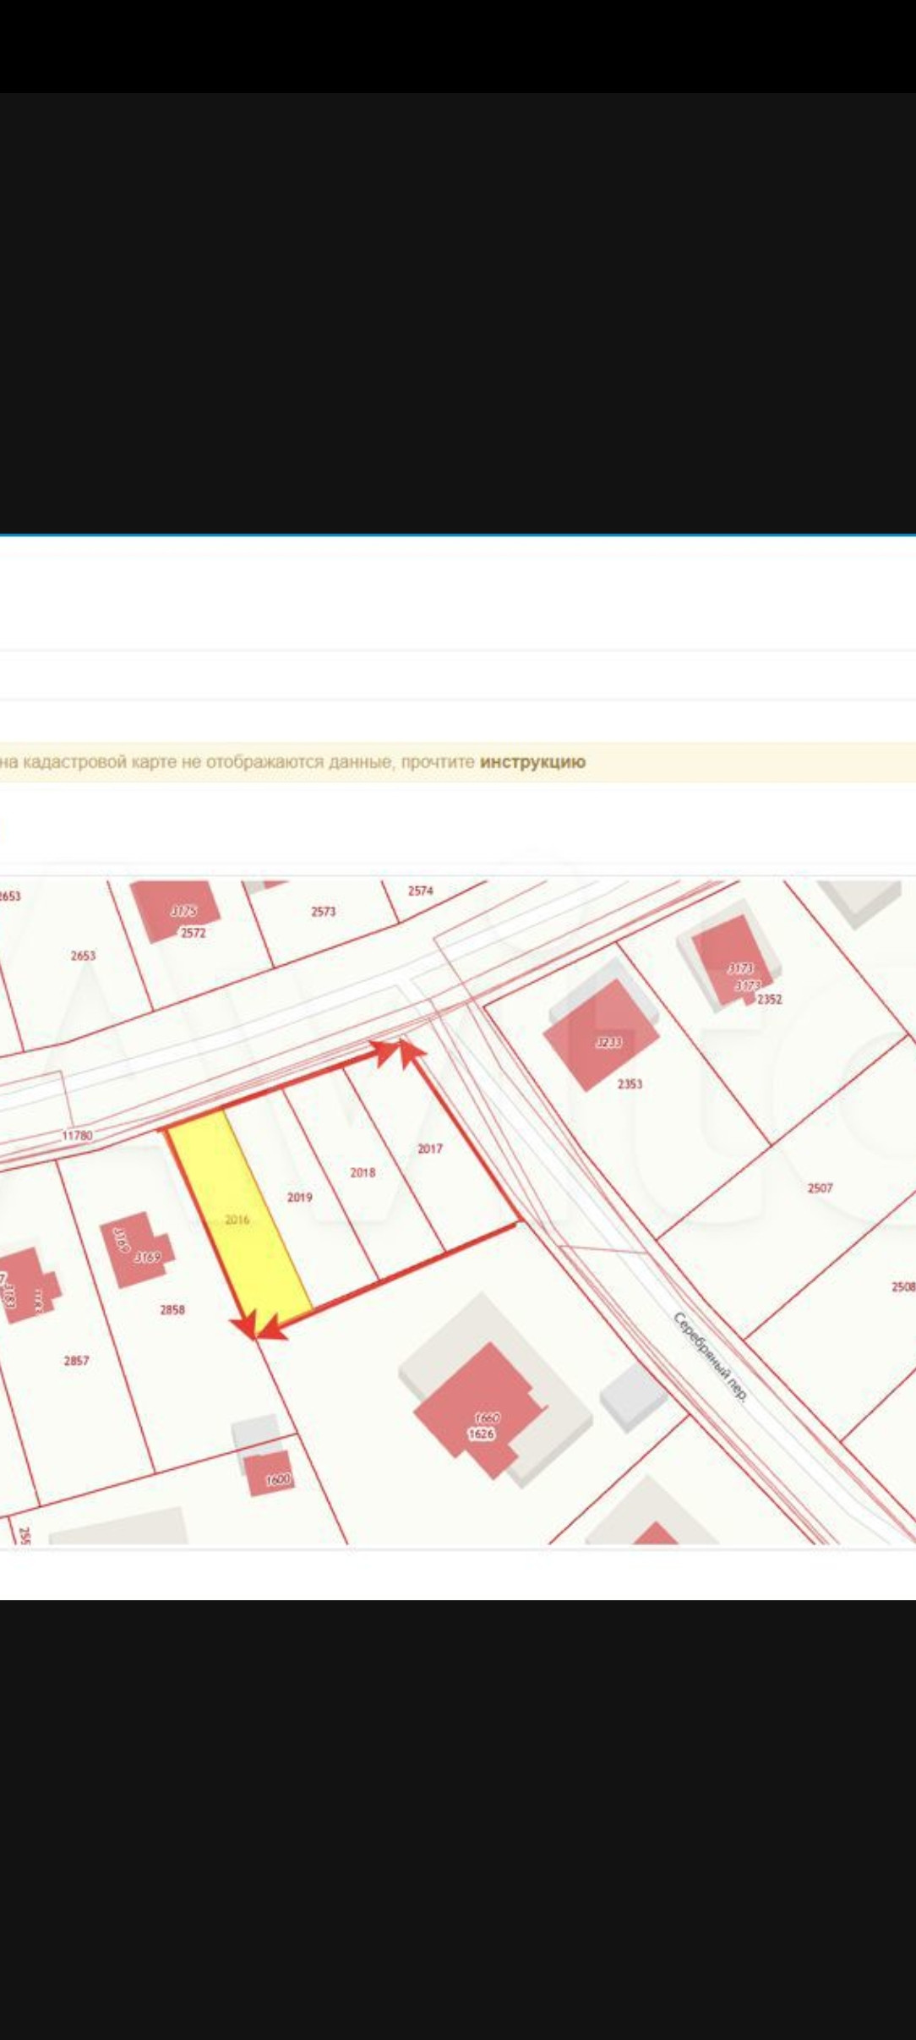
Task: Click building label 1660 on the map
Action: pyautogui.click(x=488, y=1418)
